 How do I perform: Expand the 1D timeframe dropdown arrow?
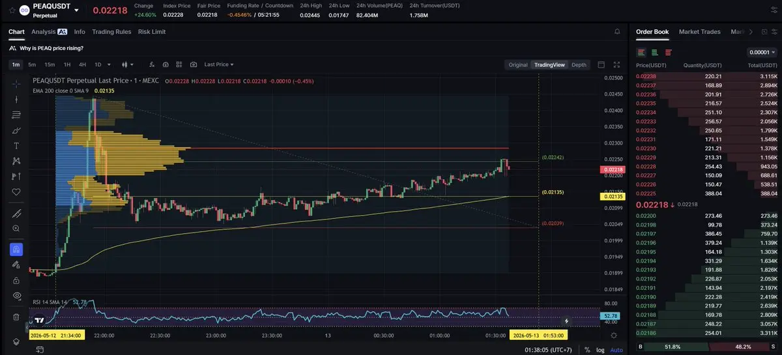click(108, 64)
